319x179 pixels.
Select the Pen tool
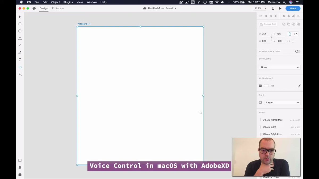click(x=20, y=53)
